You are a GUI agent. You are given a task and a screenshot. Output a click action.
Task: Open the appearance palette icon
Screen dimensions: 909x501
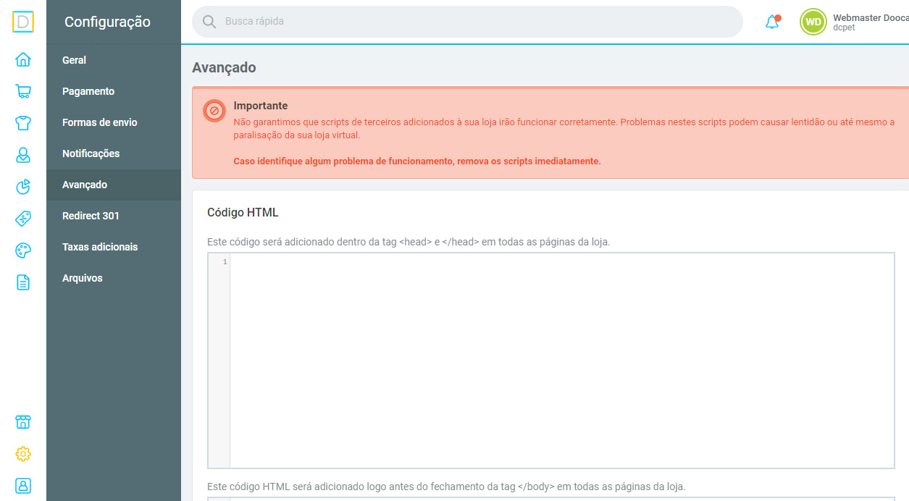(x=23, y=250)
